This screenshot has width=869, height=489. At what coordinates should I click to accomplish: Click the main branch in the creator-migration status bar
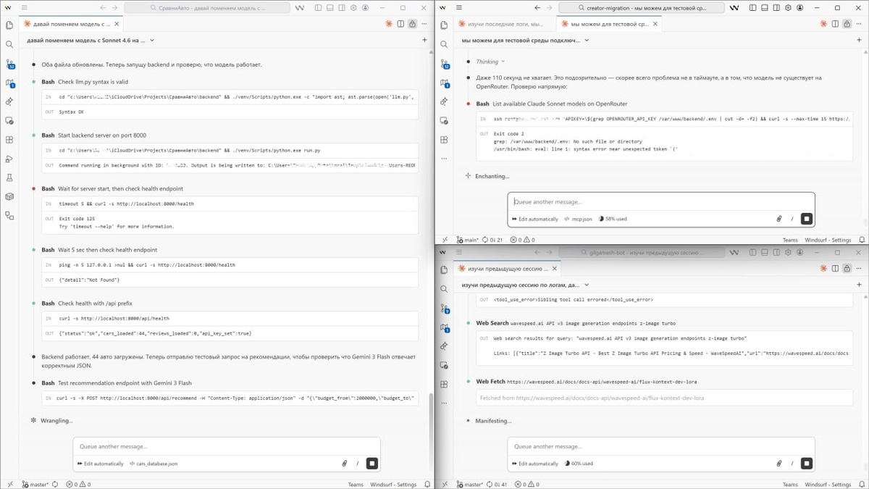point(468,240)
